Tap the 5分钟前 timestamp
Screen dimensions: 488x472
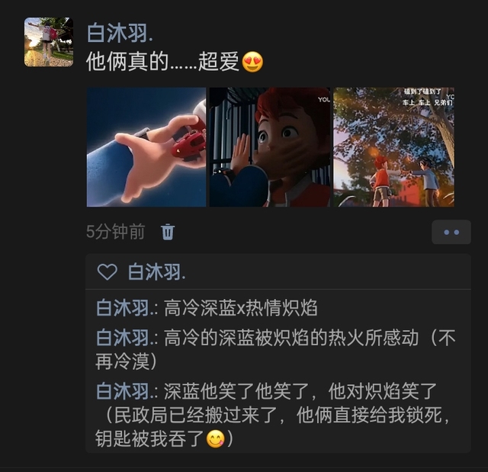[115, 232]
